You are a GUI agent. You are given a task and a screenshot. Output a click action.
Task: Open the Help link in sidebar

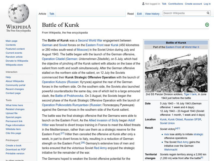[x=8, y=77]
